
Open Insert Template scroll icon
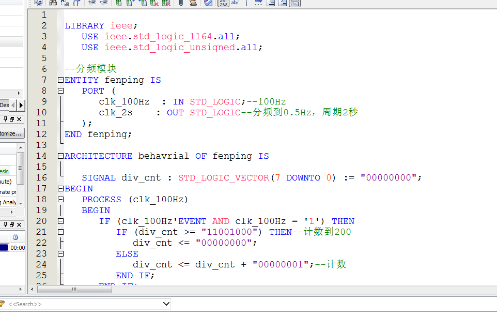click(x=193, y=3)
